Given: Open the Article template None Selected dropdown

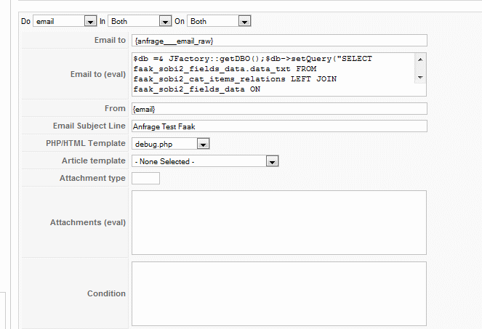Looking at the screenshot, I should pos(205,161).
